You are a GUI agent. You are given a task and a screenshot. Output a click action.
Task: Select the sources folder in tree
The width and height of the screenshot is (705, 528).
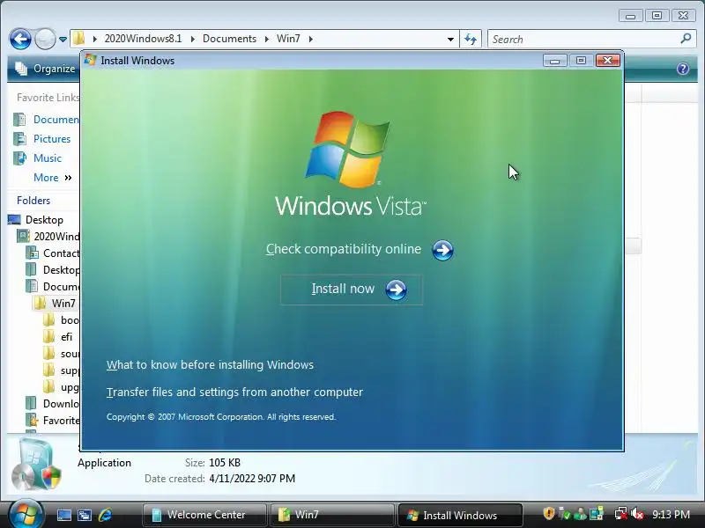(x=62, y=354)
